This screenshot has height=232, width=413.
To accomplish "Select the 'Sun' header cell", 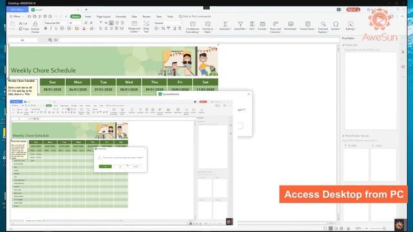I will click(52, 82).
